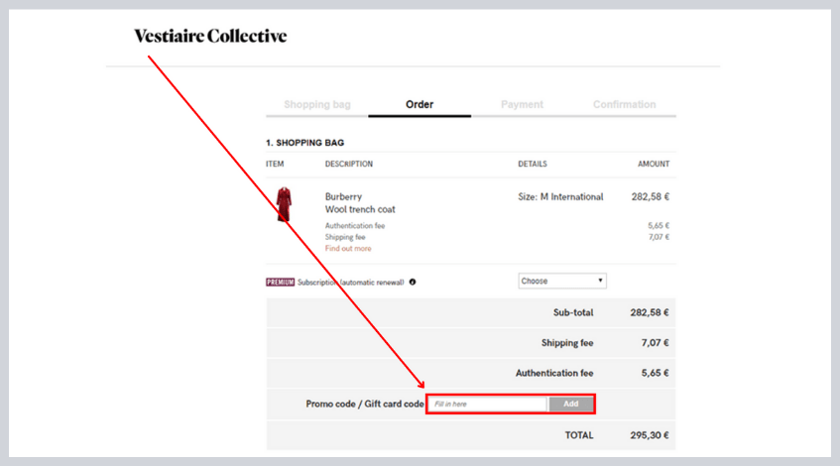Click the Burberry brand name
Screen dimensions: 840x466
tap(343, 196)
